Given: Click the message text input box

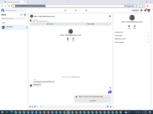Looking at the screenshot, I should pos(73,107).
